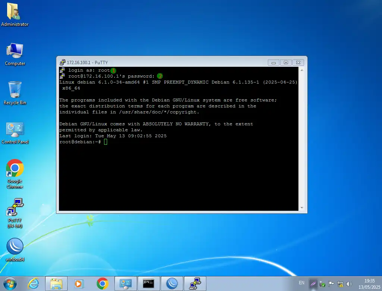
Task: Click the EN language indicator
Action: coord(301,283)
